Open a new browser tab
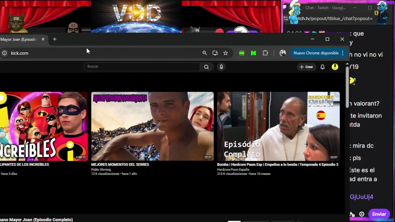 coord(55,39)
